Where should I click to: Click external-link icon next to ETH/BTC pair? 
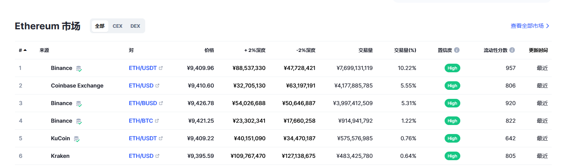pyautogui.click(x=157, y=121)
